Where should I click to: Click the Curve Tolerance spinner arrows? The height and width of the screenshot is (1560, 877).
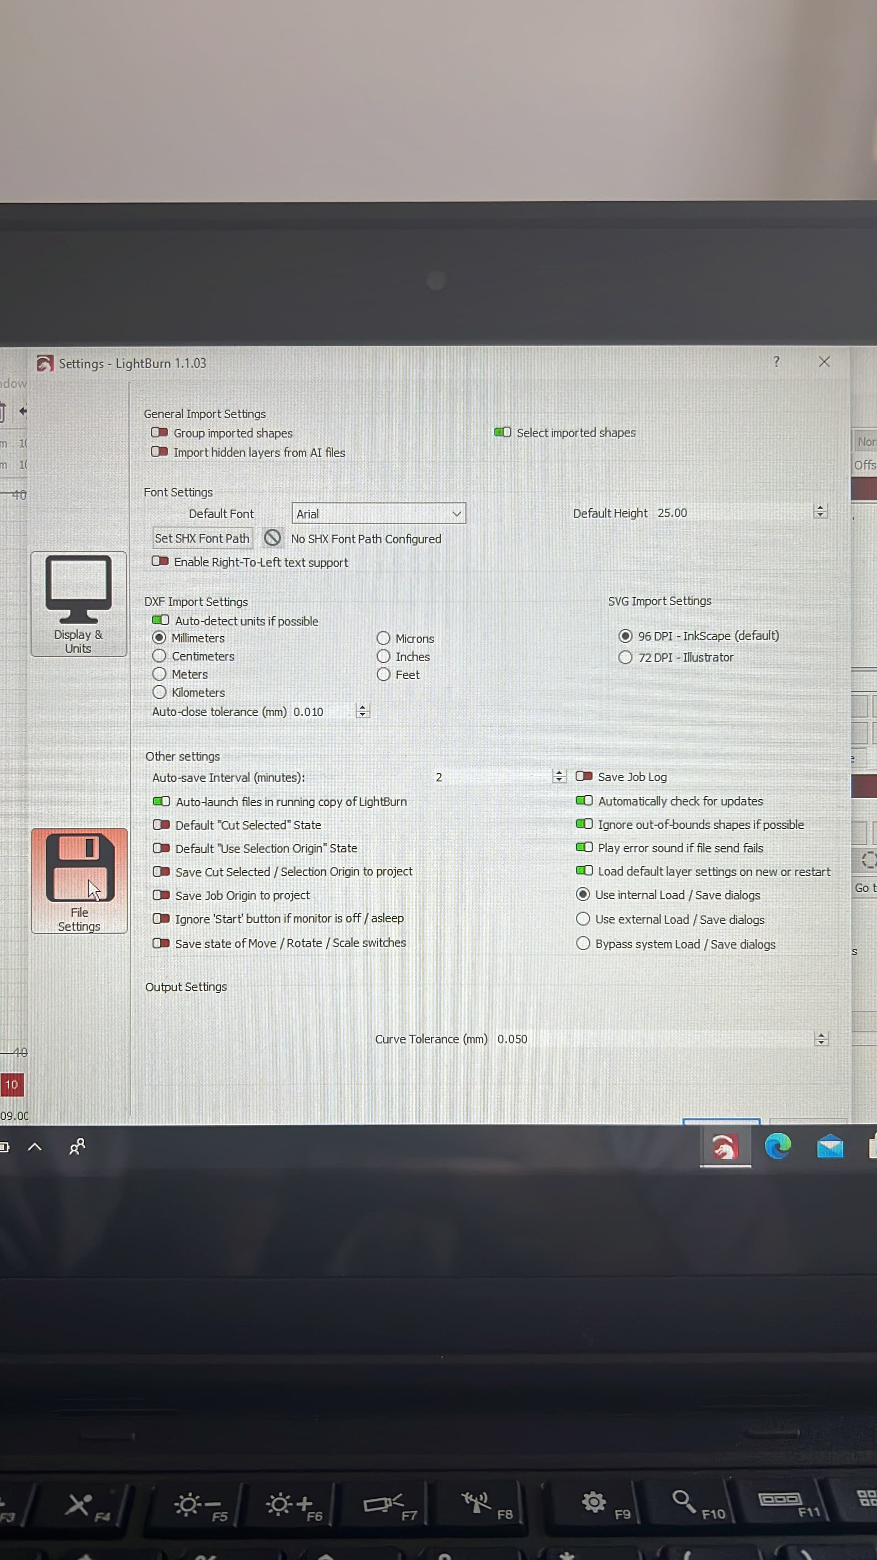pyautogui.click(x=821, y=1039)
